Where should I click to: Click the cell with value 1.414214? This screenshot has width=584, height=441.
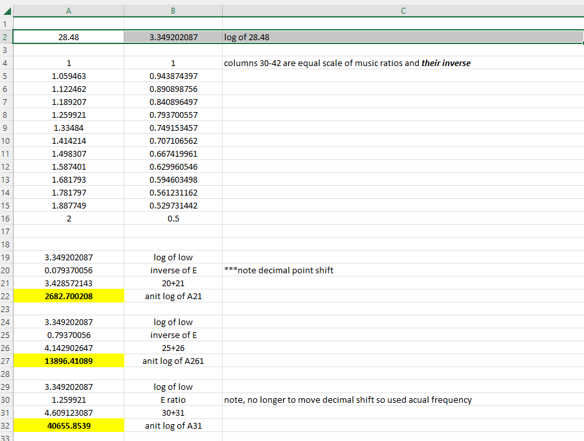[x=69, y=141]
